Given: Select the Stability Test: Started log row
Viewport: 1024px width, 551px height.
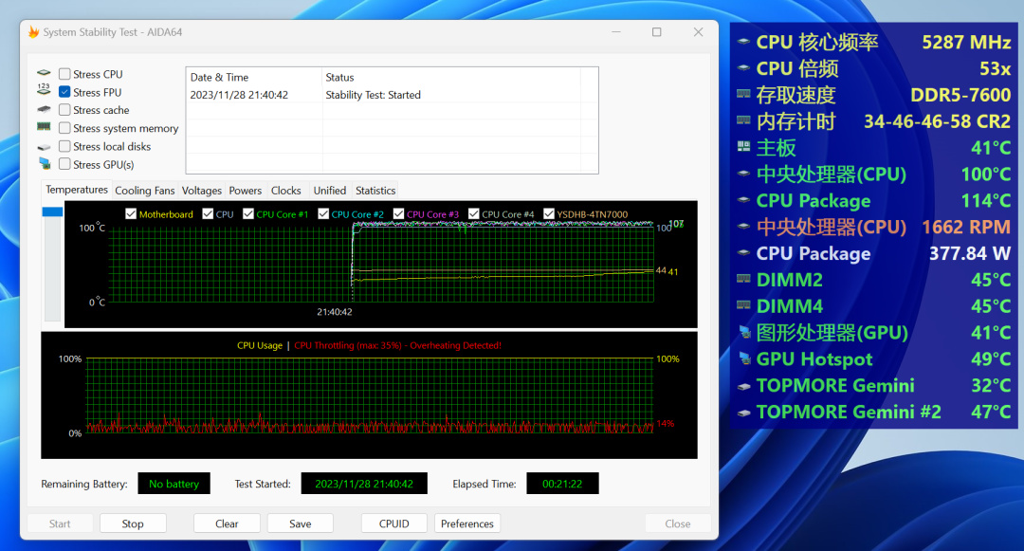Looking at the screenshot, I should 392,95.
